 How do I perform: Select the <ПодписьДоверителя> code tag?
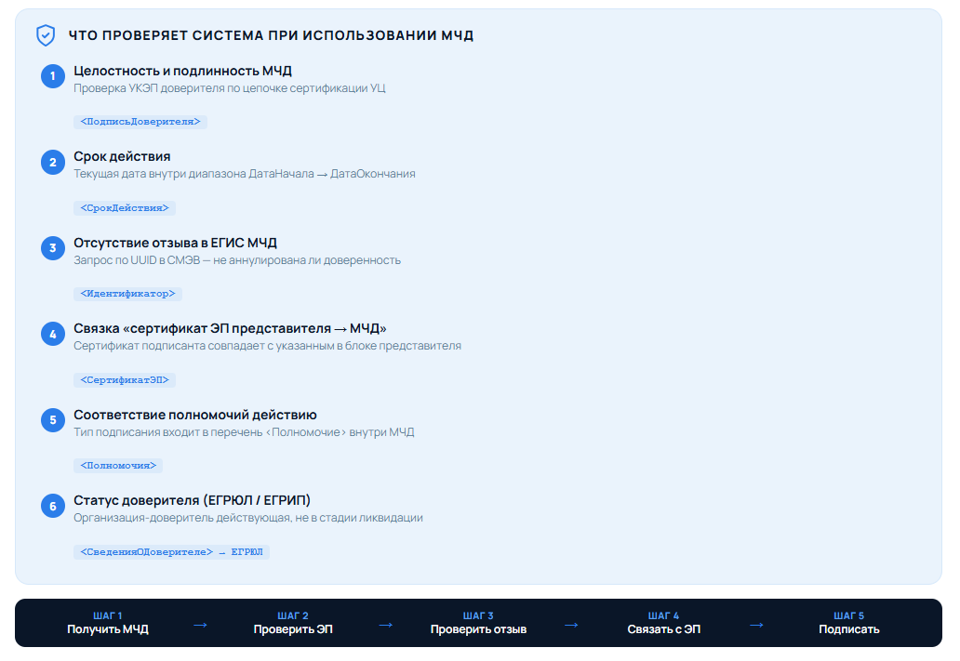[x=140, y=122]
